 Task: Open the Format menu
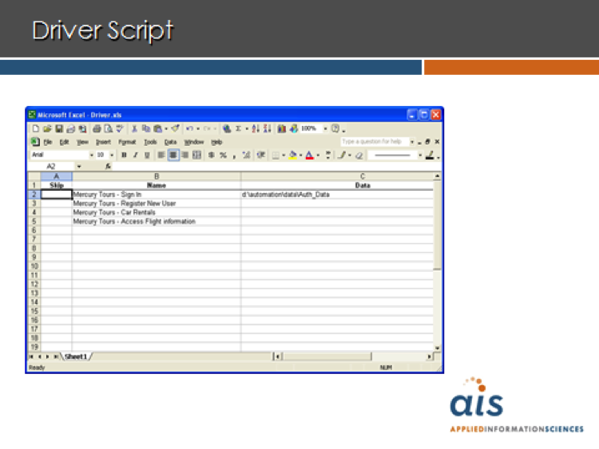(127, 142)
